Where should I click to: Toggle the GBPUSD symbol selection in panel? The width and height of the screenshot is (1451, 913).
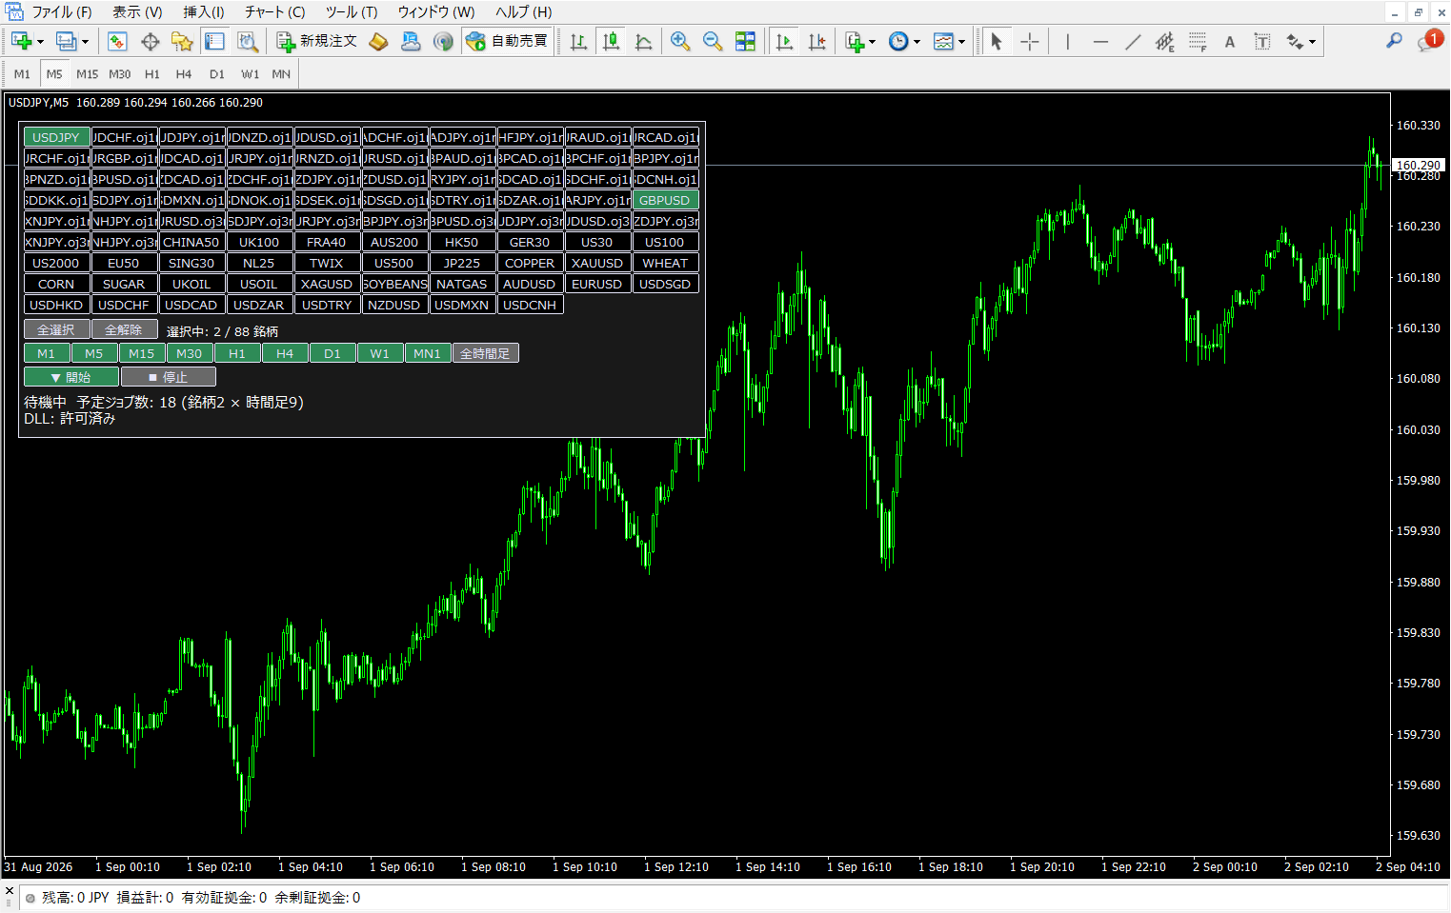[x=665, y=200]
